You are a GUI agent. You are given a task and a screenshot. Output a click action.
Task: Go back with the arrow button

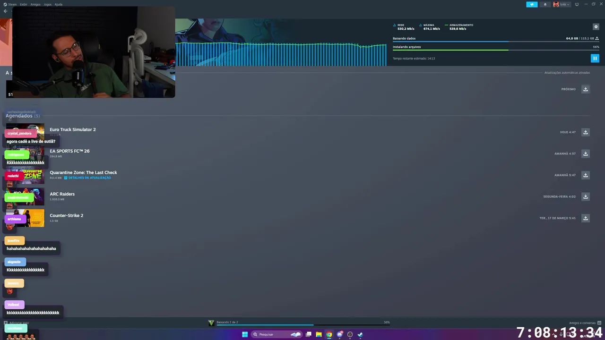(x=6, y=11)
